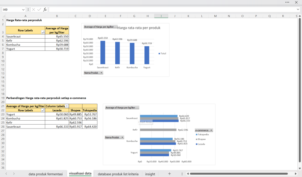The image size is (302, 177).
Task: Open database produk list kriteria sheet
Action: click(x=118, y=173)
